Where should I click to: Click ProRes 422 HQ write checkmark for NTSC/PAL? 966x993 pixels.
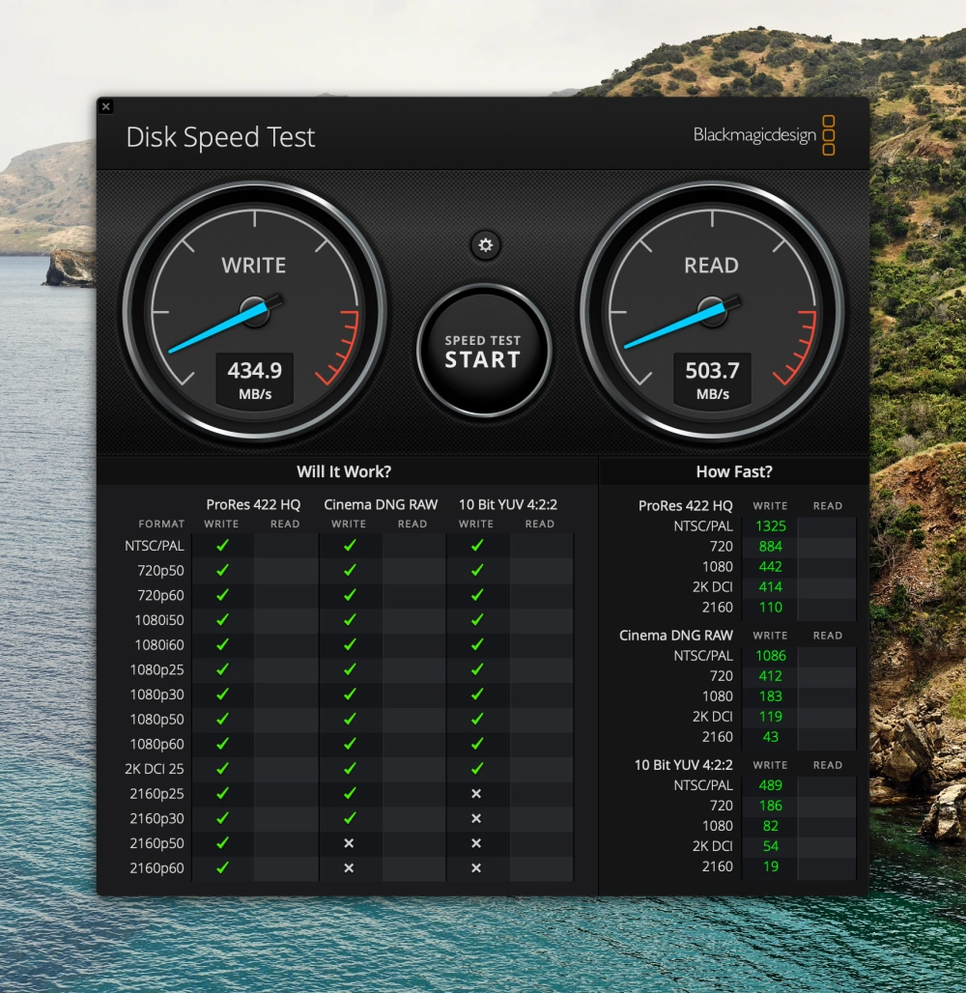click(x=222, y=545)
